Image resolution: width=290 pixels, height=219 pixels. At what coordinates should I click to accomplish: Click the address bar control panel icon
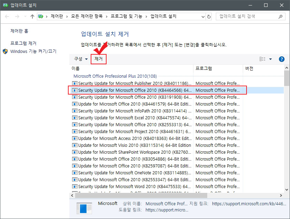(40, 17)
